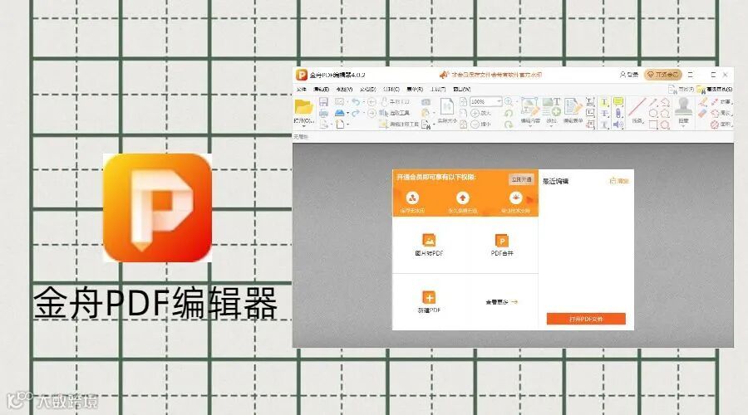Go to next view with right circle arrow
This screenshot has height=415, width=748.
click(x=372, y=114)
